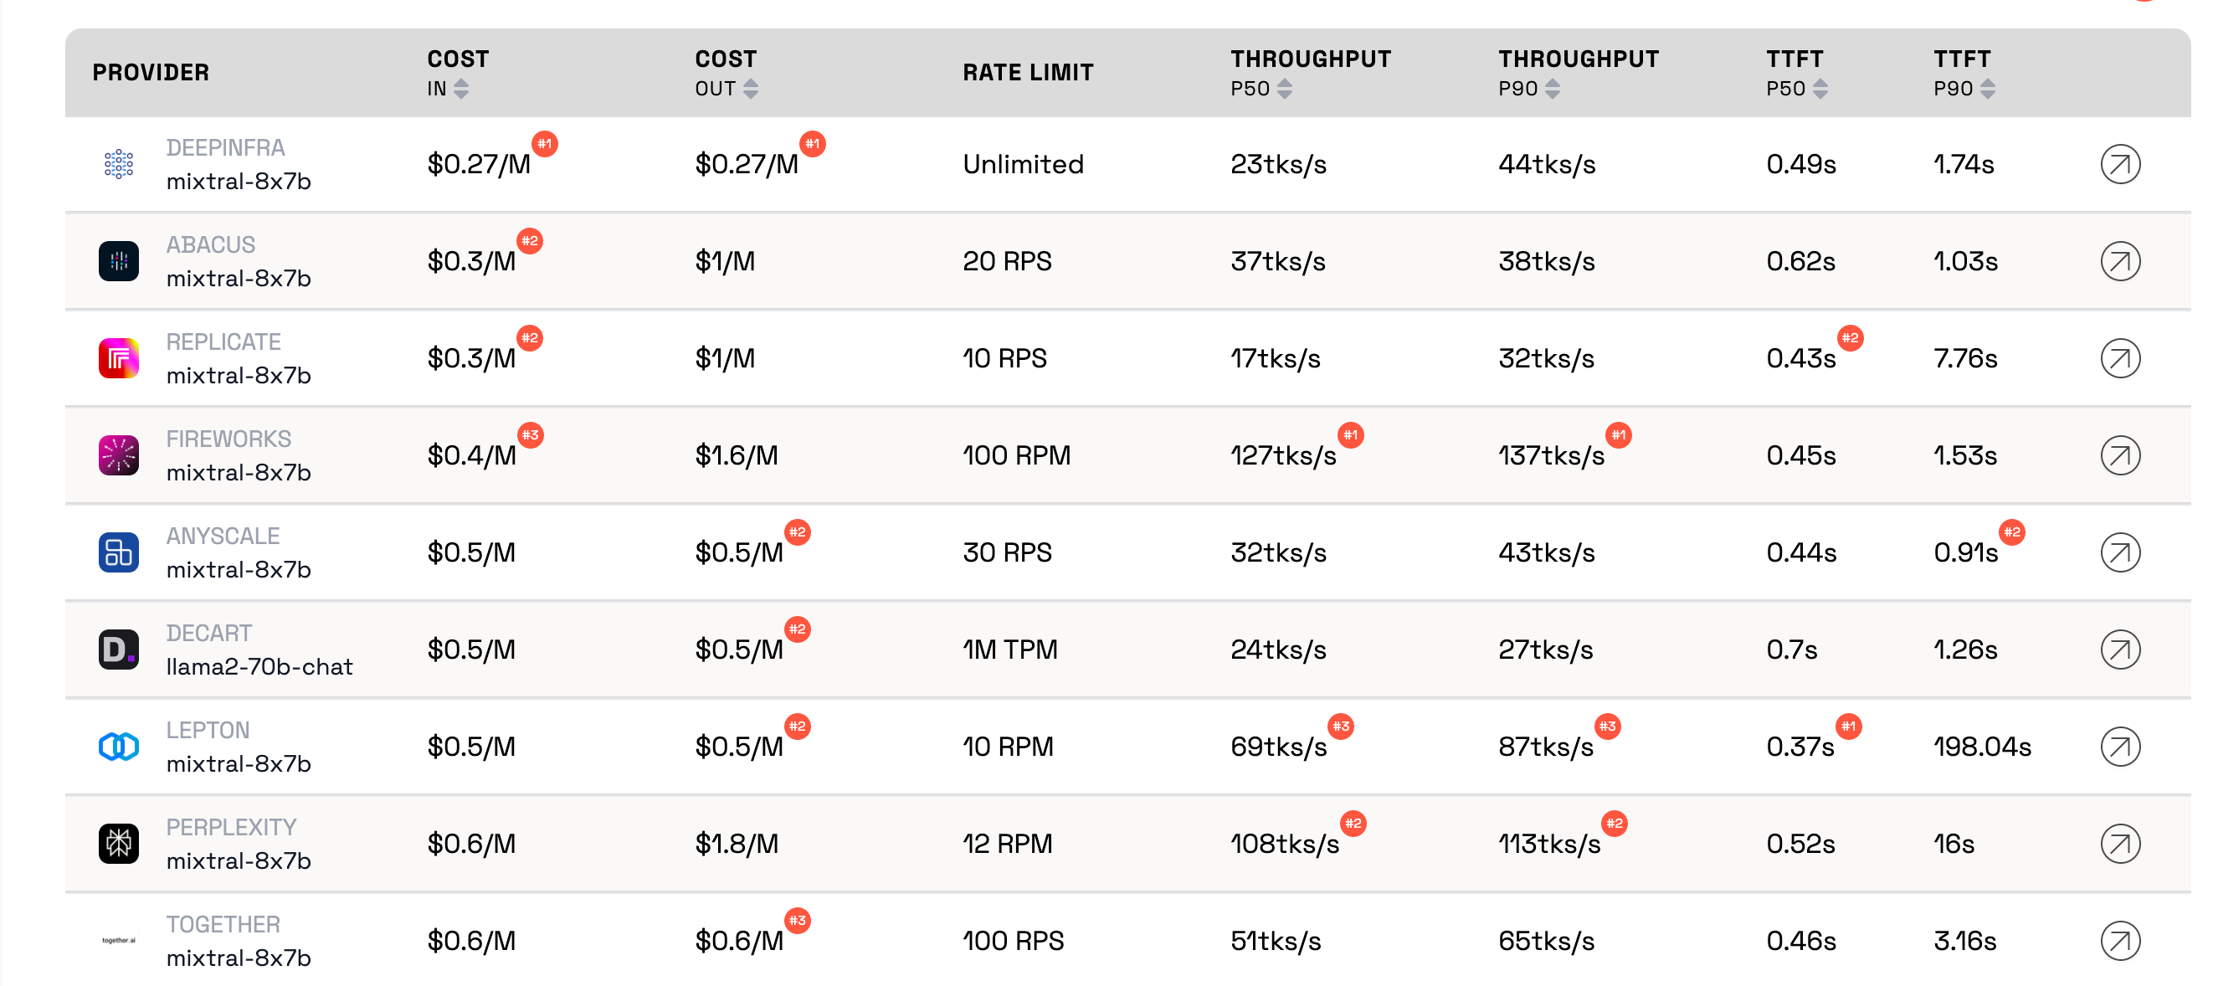Sort by Throughput P90 arrows
This screenshot has width=2213, height=986.
(x=1553, y=89)
